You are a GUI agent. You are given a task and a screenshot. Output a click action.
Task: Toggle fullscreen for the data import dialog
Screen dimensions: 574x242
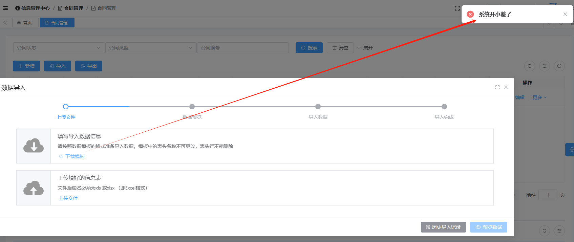(x=497, y=87)
